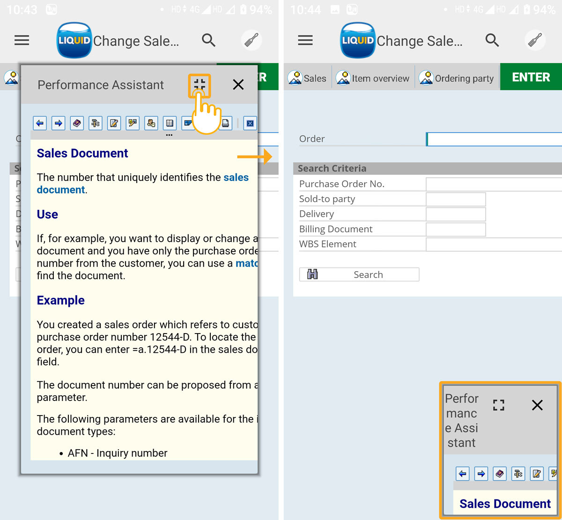Image resolution: width=562 pixels, height=520 pixels.
Task: Follow the 'sales document' hyperlink in help text
Action: coord(236,178)
